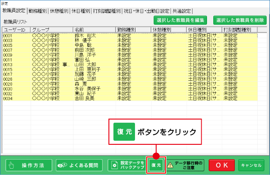Select staff member 上田 恵利子

pos(130,69)
